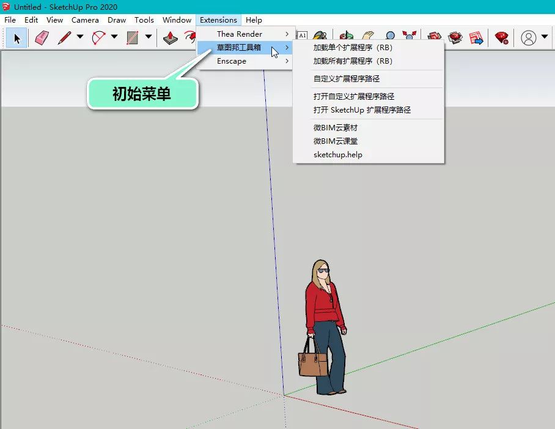Click Send to LayOut icon
Image resolution: width=555 pixels, height=429 pixels.
pos(476,37)
